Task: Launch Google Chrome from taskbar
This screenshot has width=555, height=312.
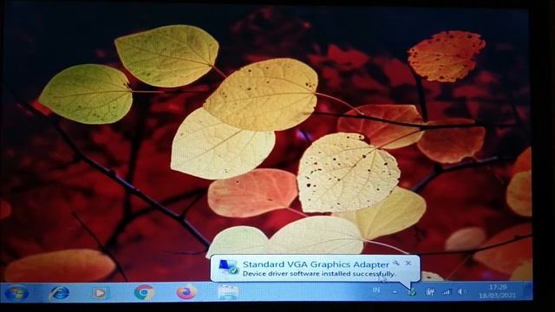Action: pyautogui.click(x=144, y=292)
